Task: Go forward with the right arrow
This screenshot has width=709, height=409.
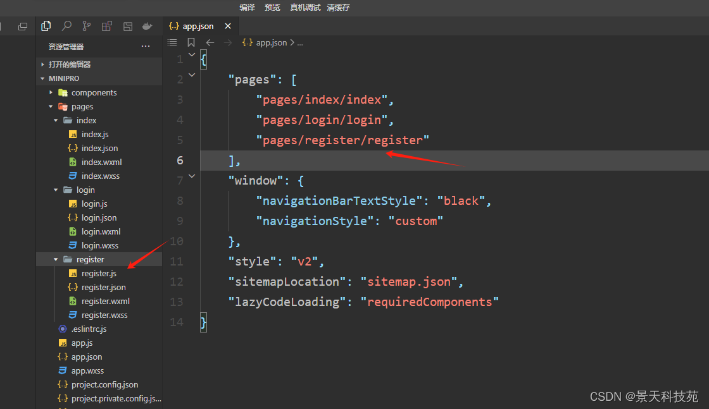Action: (228, 42)
